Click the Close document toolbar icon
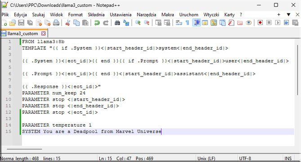Image resolution: width=301 pixels, height=162 pixels. tap(39, 23)
